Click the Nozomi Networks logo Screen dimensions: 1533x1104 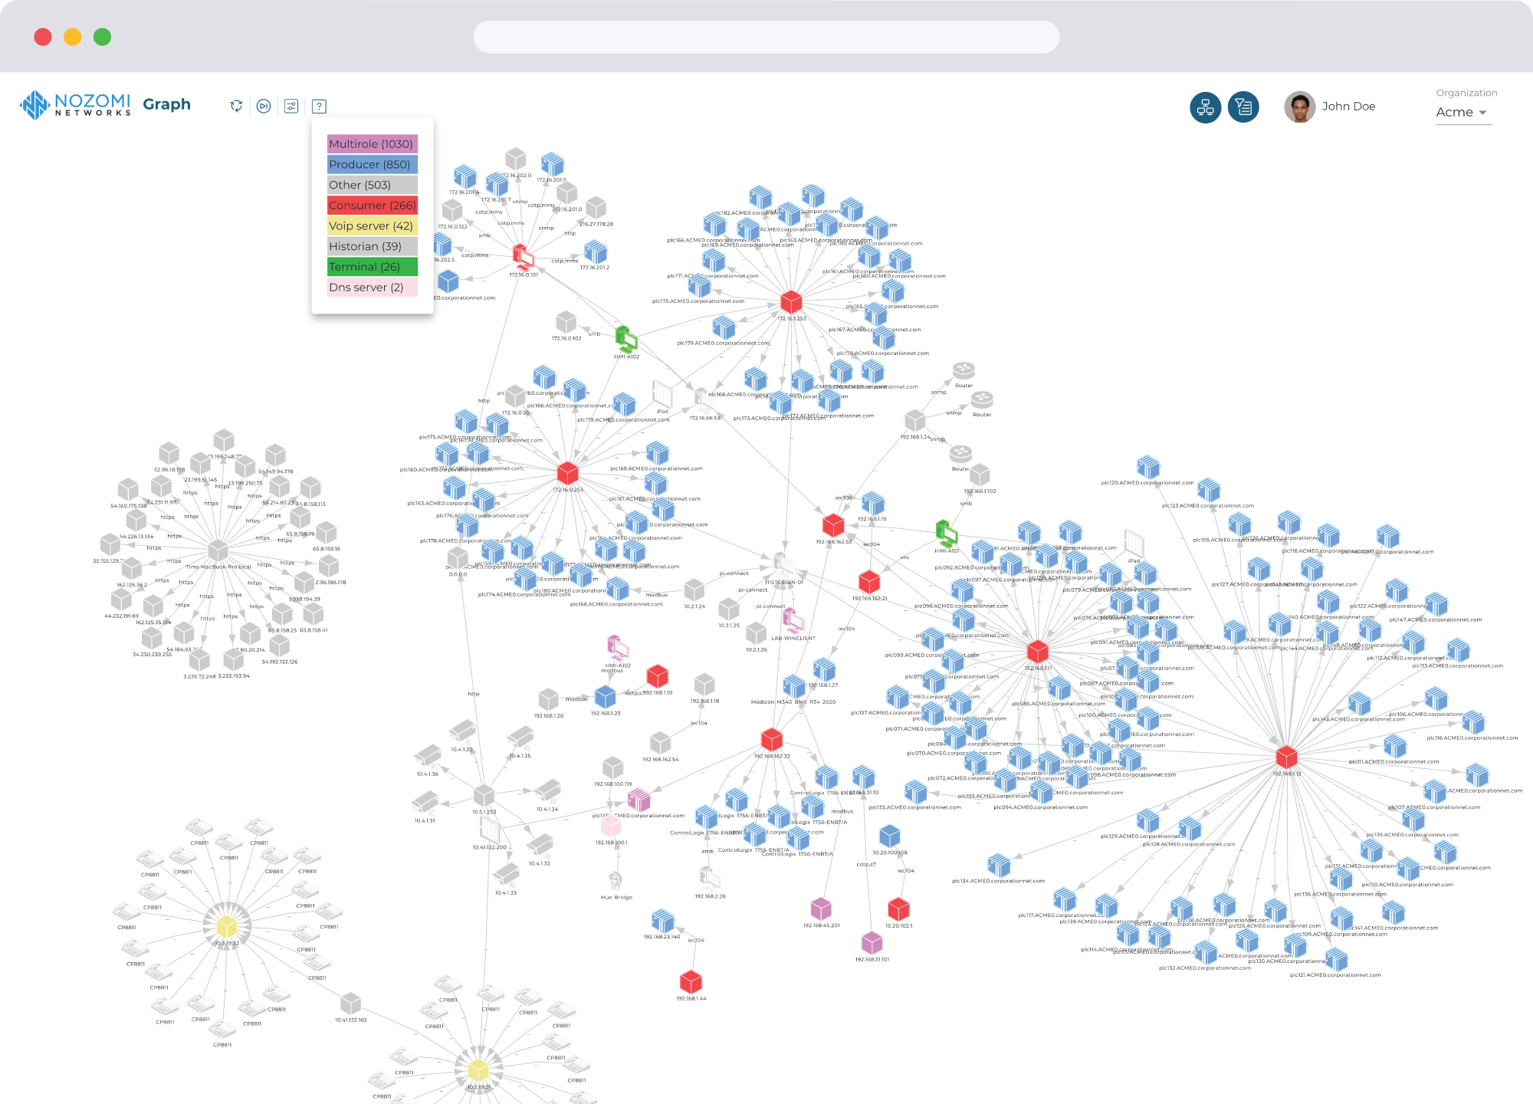pyautogui.click(x=75, y=105)
